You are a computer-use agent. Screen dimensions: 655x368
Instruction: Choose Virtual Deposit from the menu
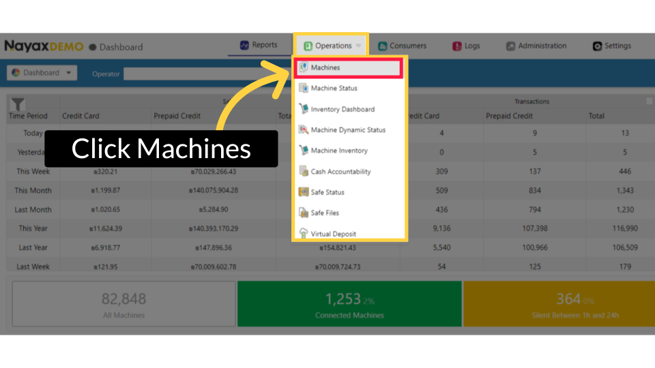click(x=333, y=234)
